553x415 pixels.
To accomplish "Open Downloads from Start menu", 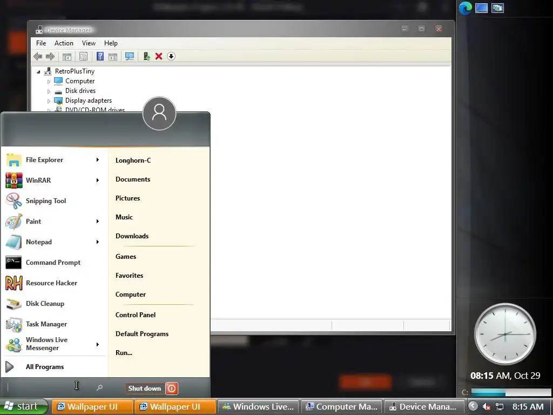I will click(x=132, y=236).
